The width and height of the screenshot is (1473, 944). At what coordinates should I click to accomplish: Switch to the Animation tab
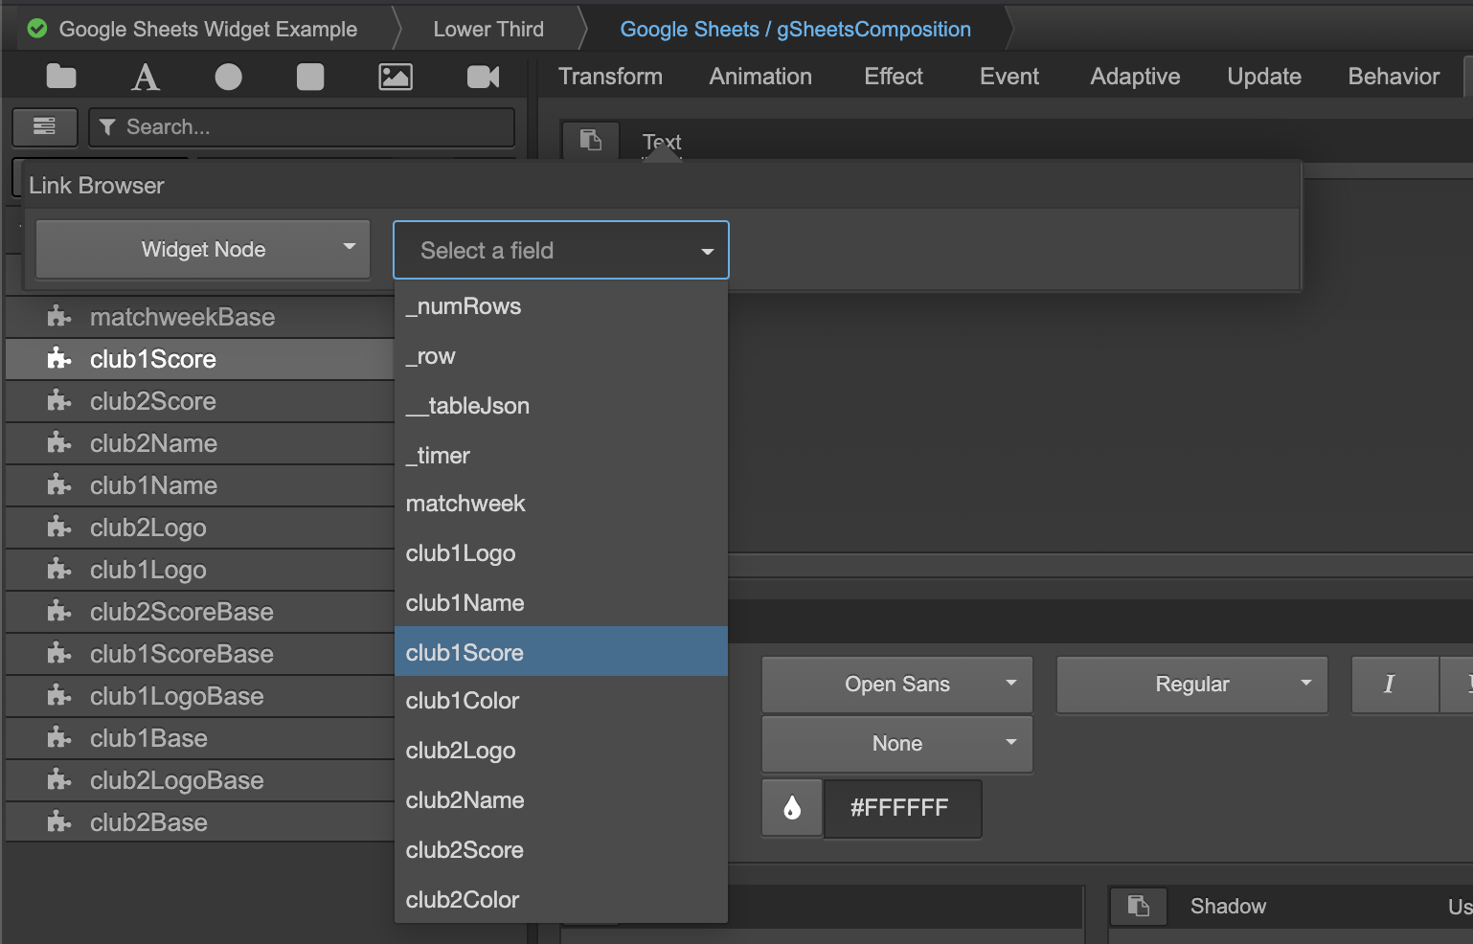click(x=760, y=77)
